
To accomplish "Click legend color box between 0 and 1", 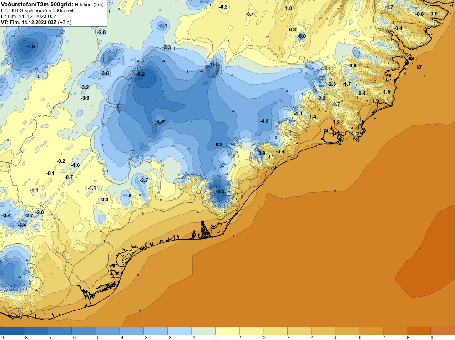I will (228, 331).
